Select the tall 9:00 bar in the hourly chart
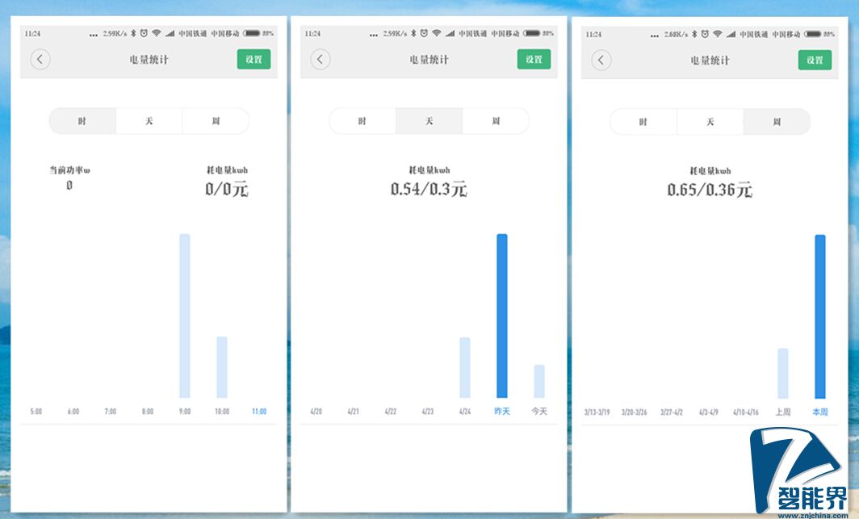This screenshot has height=519, width=859. click(x=185, y=316)
